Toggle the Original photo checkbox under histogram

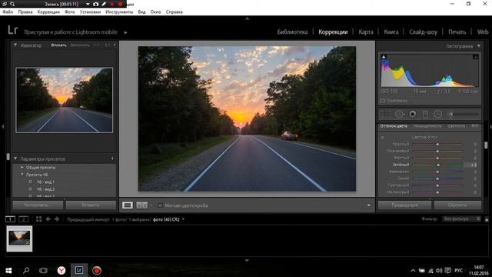(x=383, y=101)
